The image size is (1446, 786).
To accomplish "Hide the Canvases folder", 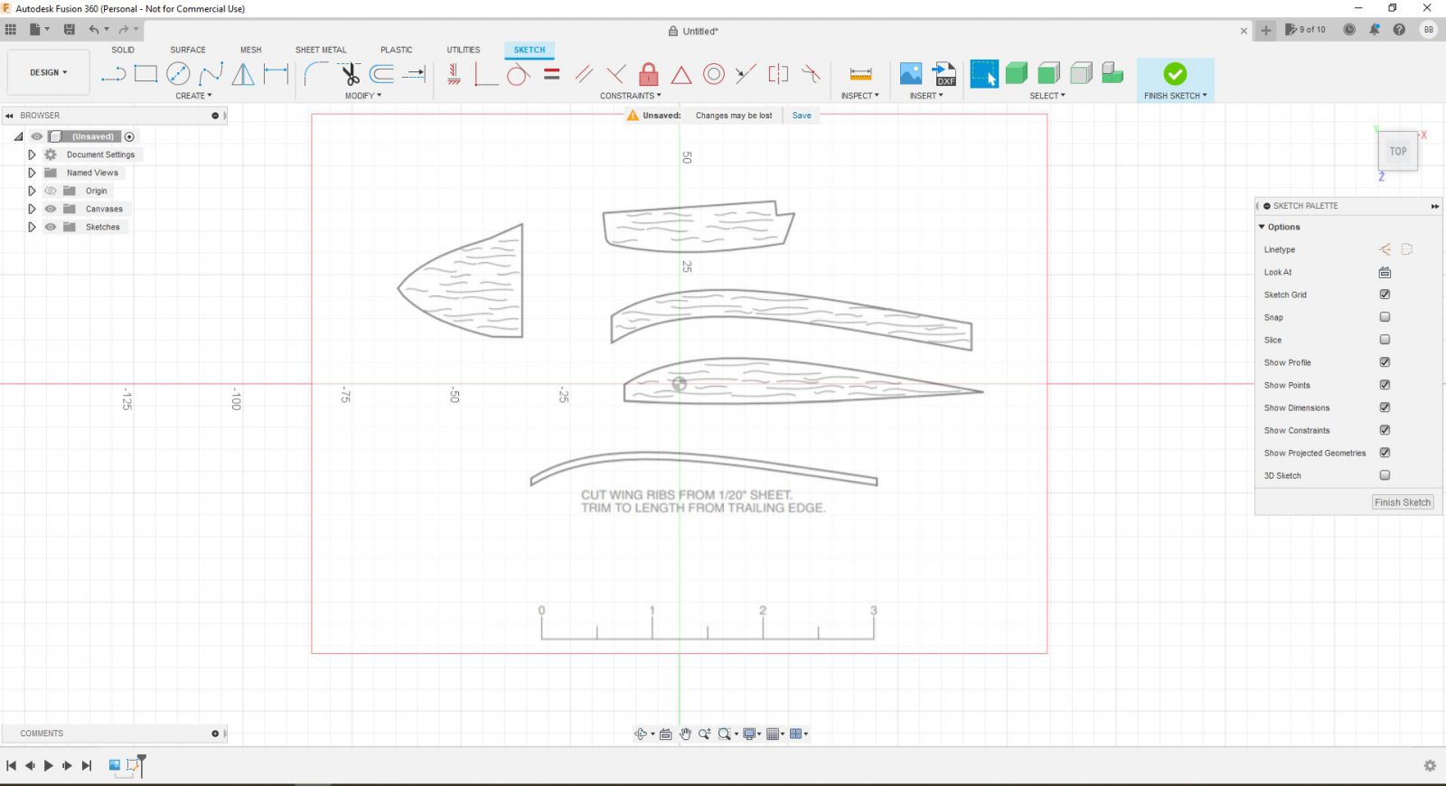I will 51,209.
